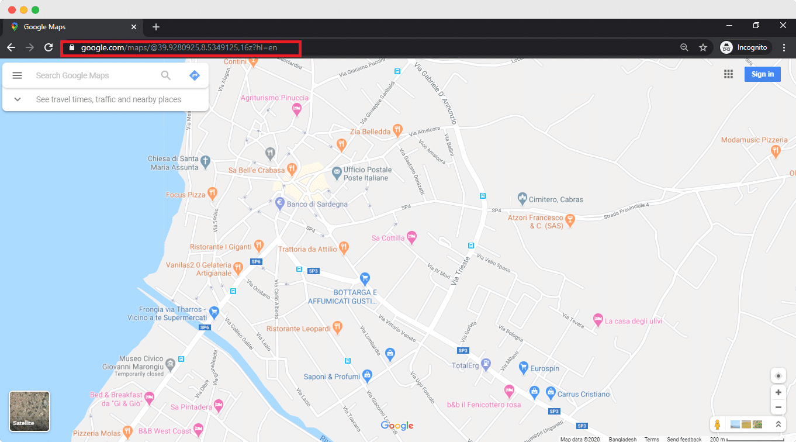Click the Carrus Cristiano label

pos(583,394)
